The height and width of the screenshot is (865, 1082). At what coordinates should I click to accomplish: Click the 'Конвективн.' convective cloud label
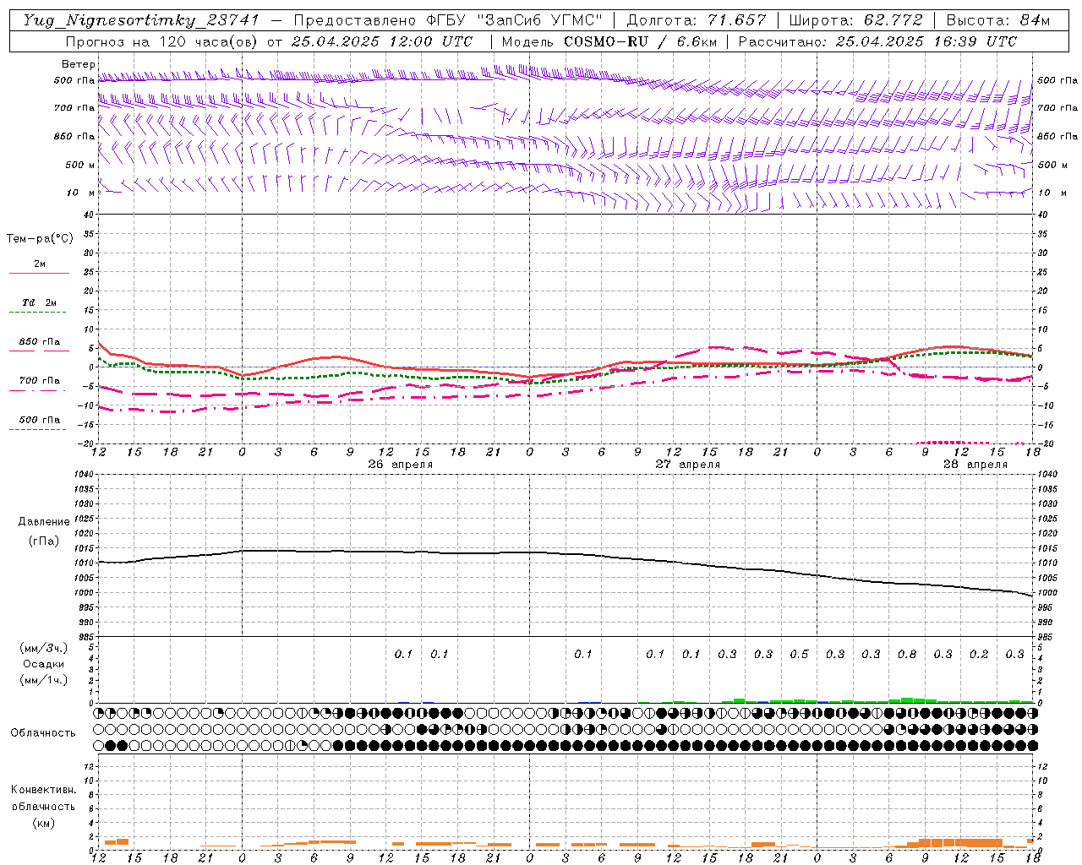pos(44,790)
